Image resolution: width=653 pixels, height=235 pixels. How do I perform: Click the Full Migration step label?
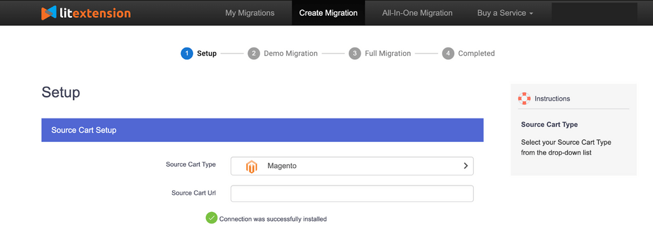pos(388,53)
